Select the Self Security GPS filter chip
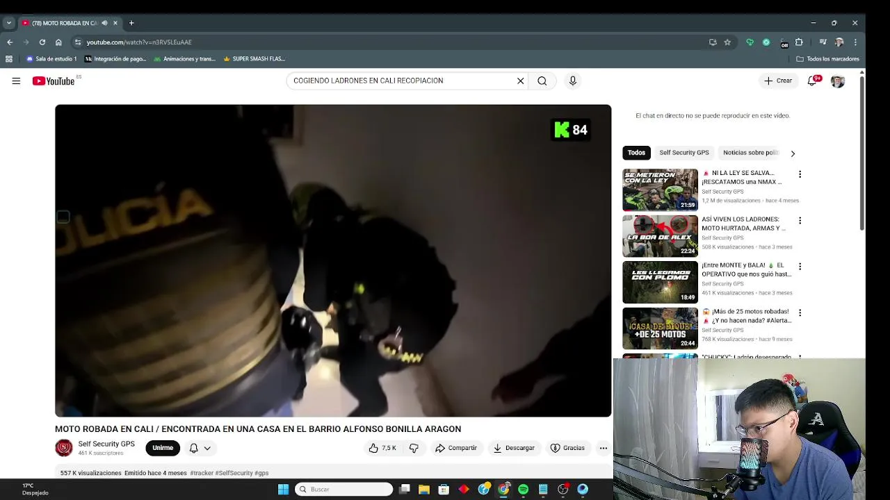Image resolution: width=890 pixels, height=500 pixels. (x=684, y=153)
